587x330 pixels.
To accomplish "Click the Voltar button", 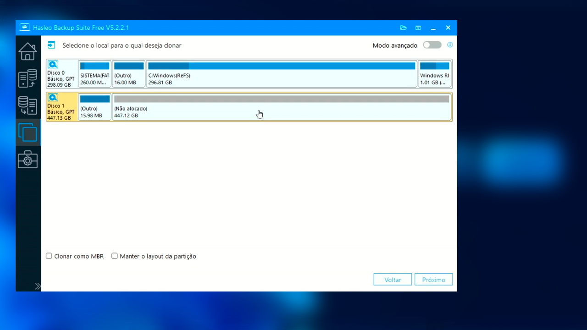I will [x=392, y=279].
